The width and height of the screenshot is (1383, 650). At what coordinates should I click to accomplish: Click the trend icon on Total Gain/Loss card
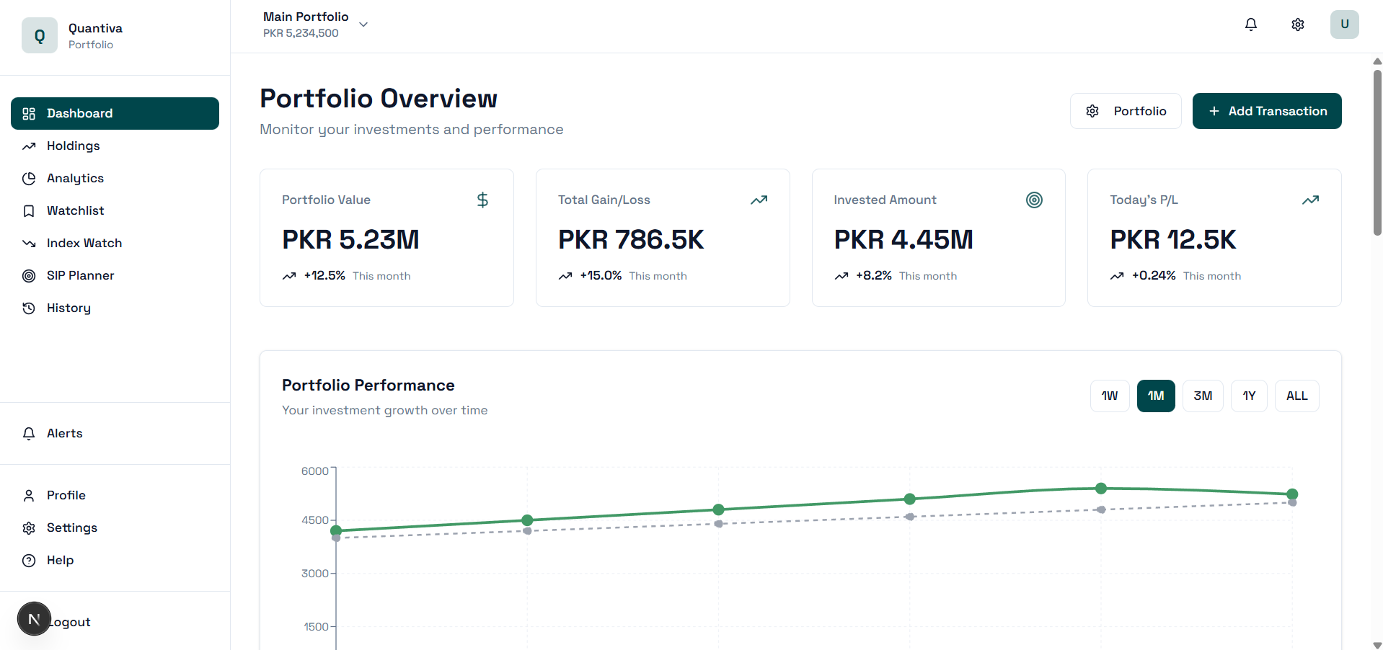pos(759,200)
